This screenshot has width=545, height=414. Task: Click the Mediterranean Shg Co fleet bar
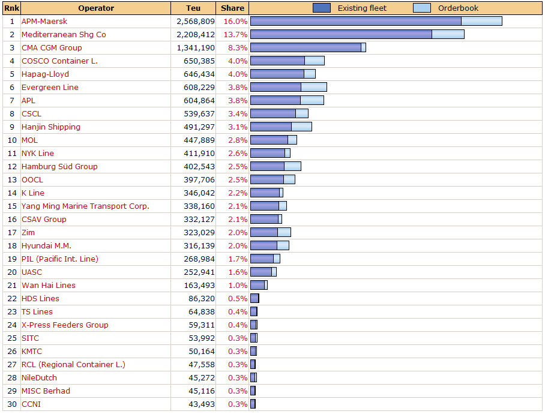357,34
